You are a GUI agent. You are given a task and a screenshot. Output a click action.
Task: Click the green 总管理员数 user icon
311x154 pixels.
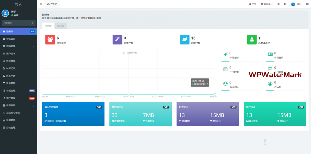pos(252,40)
